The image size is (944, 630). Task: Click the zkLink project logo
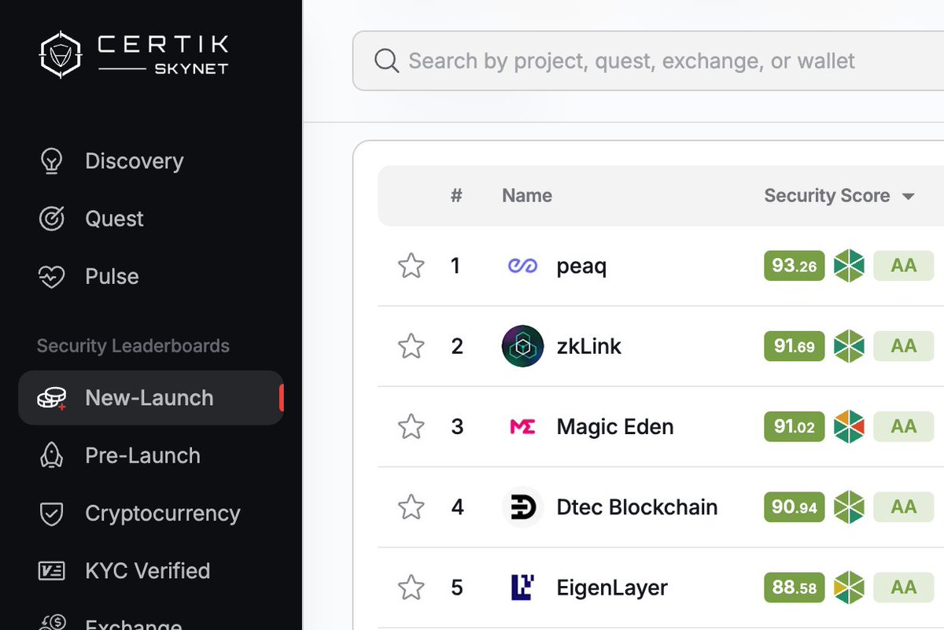point(522,346)
